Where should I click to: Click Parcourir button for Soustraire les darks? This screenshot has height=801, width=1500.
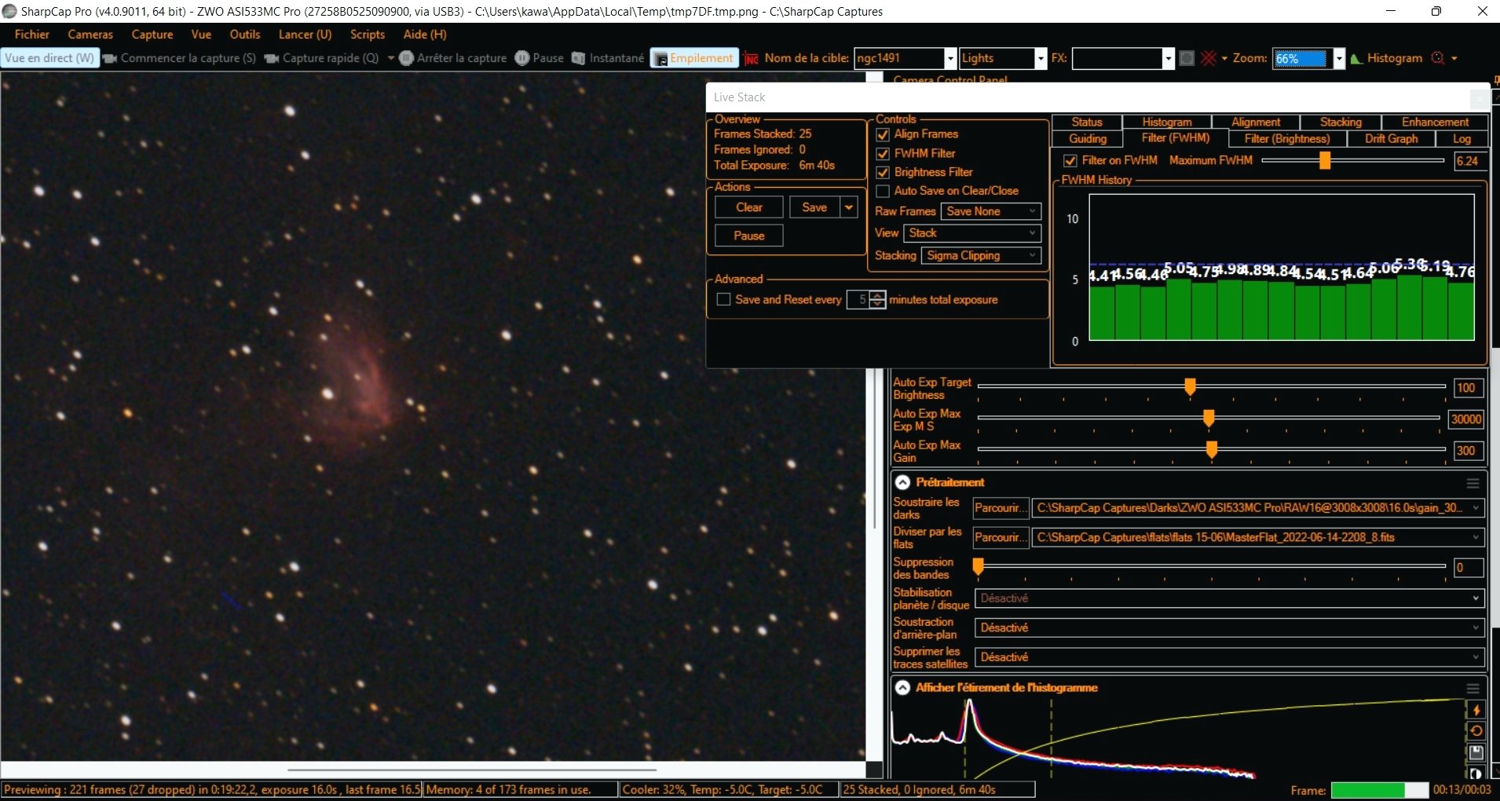point(1001,508)
